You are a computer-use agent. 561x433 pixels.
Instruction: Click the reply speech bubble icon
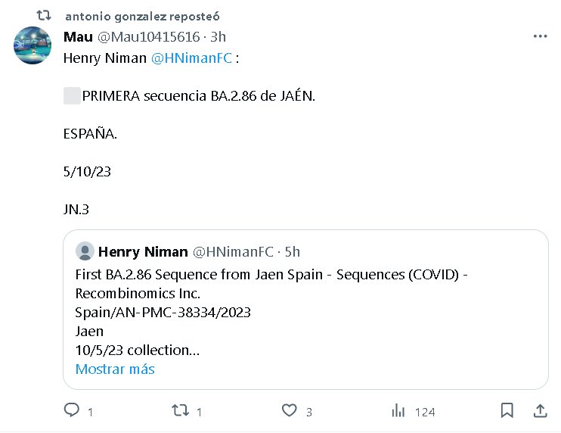tap(72, 411)
